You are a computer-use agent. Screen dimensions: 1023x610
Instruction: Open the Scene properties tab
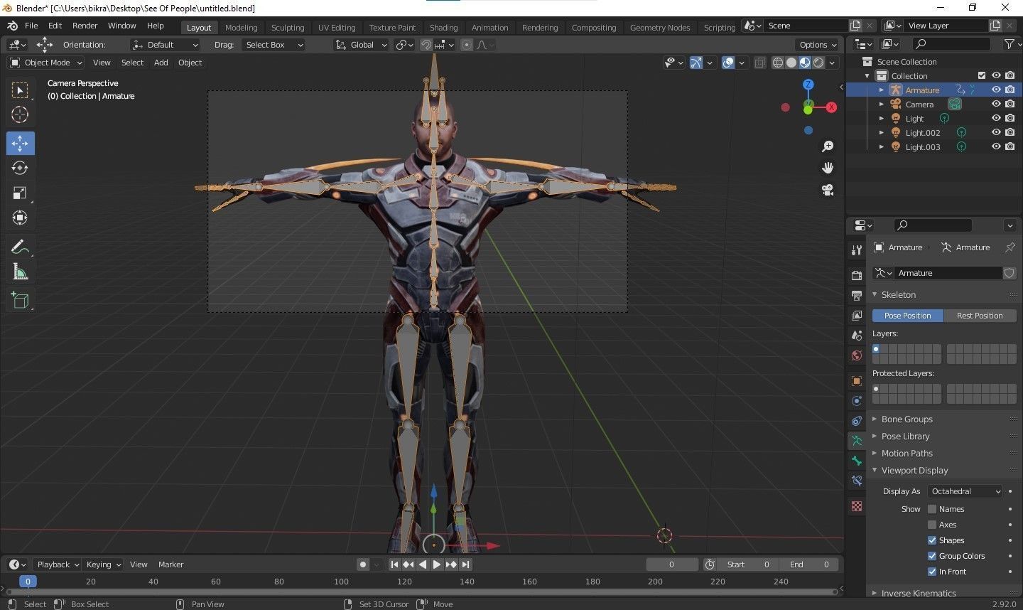pos(857,336)
